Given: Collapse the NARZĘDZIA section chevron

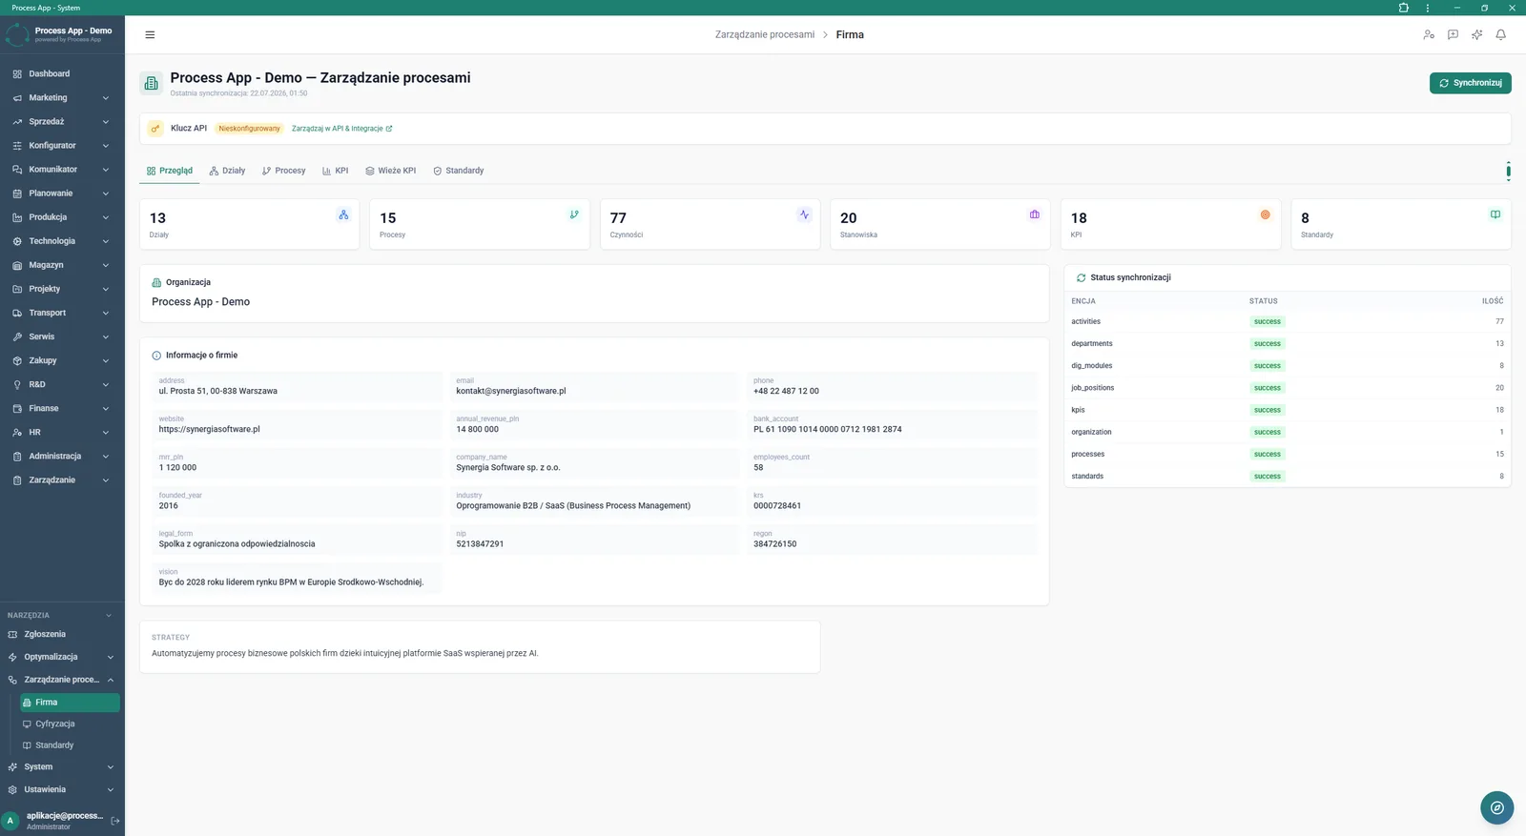Looking at the screenshot, I should point(109,616).
